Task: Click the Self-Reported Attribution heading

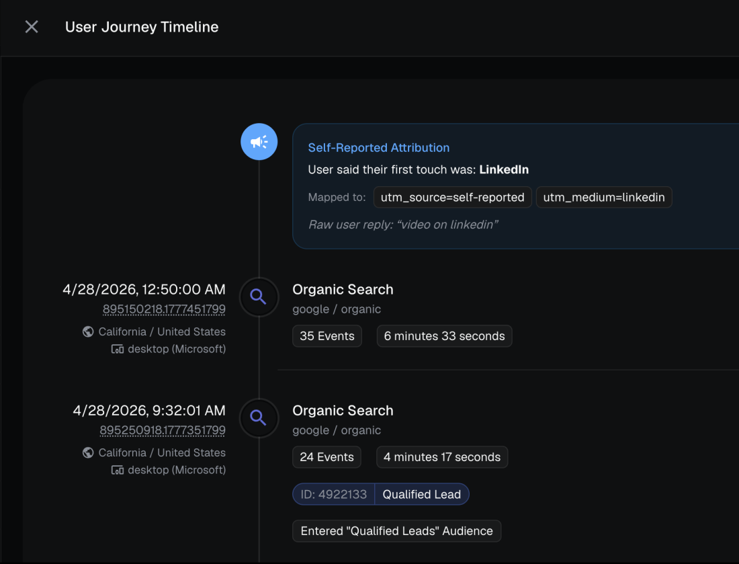Action: pos(379,148)
